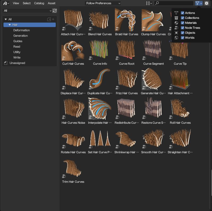This screenshot has height=211, width=212.
Task: Click the refresh asset library button
Action: [x=55, y=10]
